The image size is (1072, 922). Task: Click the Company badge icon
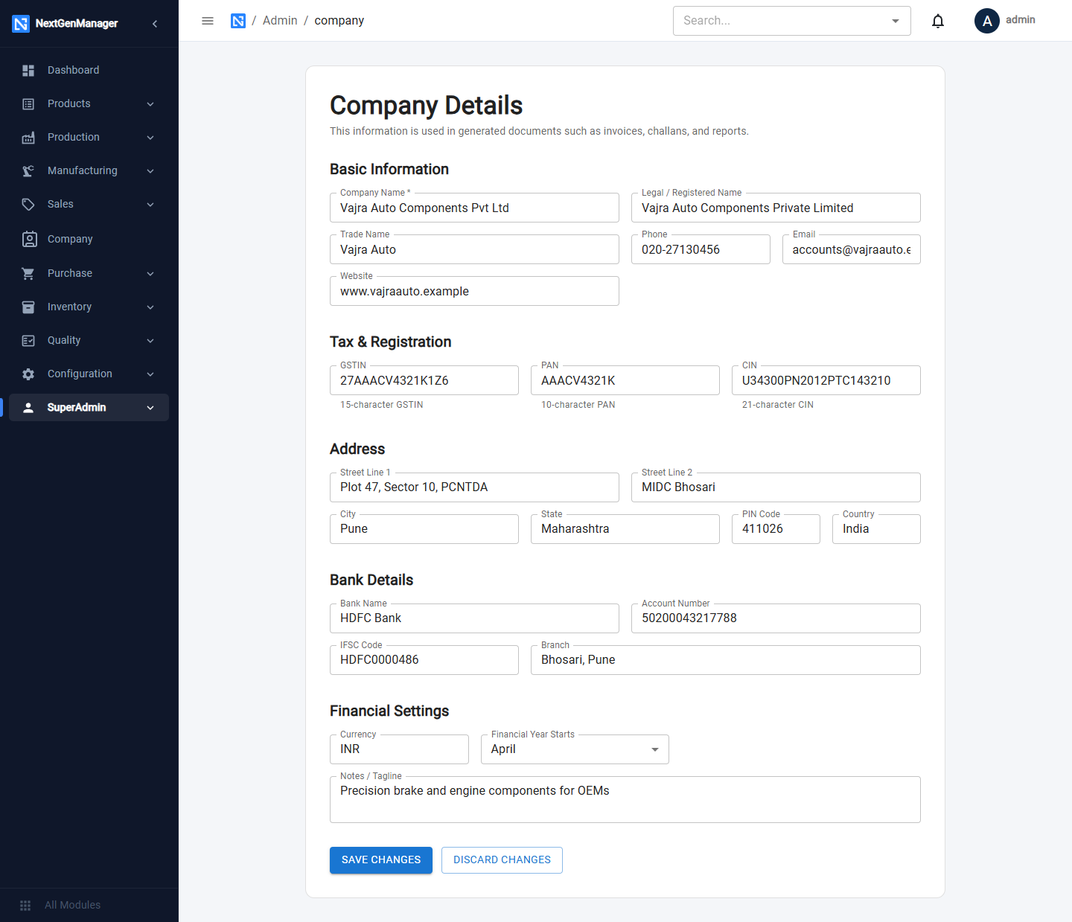(29, 239)
